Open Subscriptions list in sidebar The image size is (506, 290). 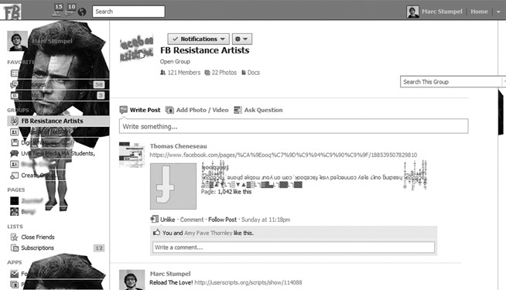(x=37, y=248)
